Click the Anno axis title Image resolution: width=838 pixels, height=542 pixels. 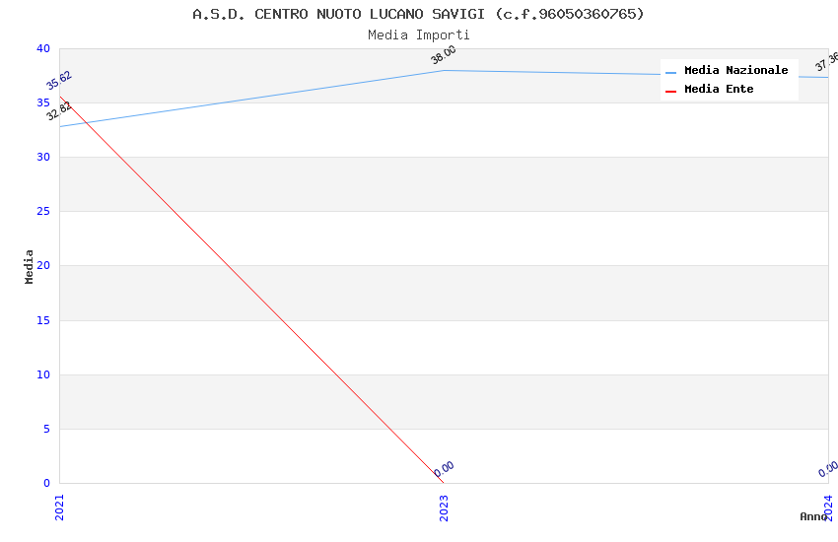(813, 516)
